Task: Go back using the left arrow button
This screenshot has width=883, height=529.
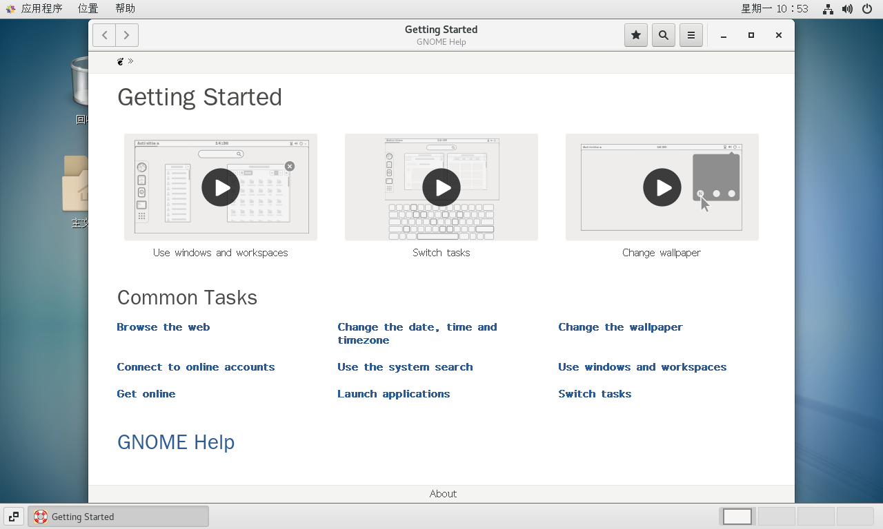Action: tap(104, 35)
